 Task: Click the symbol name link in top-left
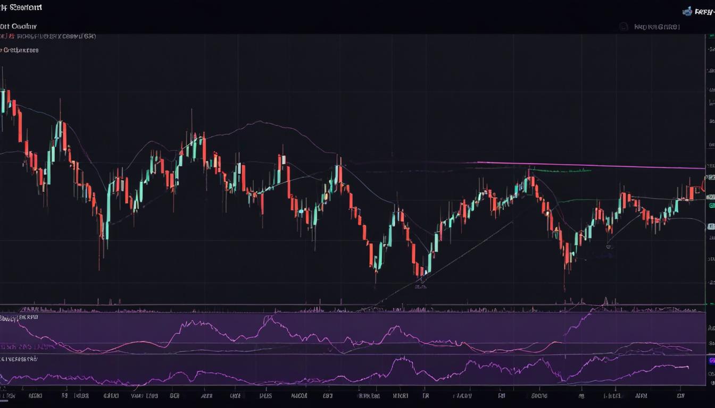(x=19, y=25)
